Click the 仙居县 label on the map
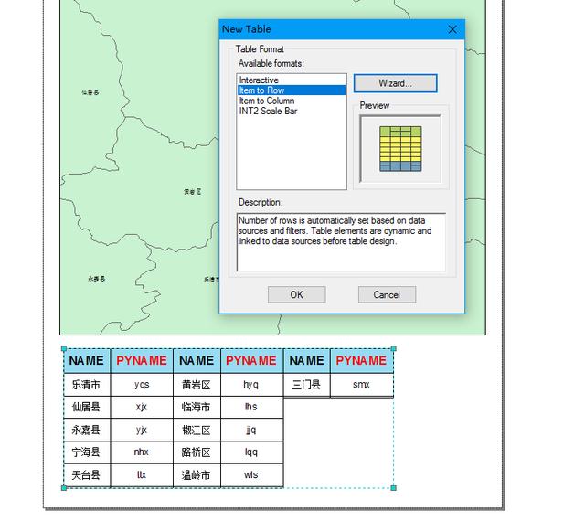The width and height of the screenshot is (585, 521). [90, 92]
